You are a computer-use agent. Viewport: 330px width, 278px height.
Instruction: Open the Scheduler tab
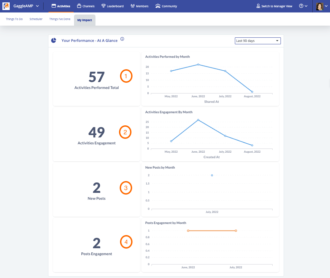pyautogui.click(x=36, y=19)
